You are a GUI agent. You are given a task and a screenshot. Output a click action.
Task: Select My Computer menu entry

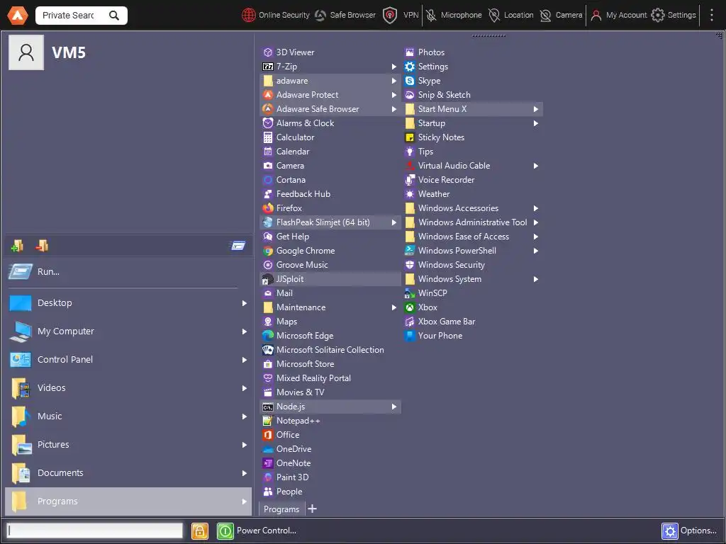point(128,331)
